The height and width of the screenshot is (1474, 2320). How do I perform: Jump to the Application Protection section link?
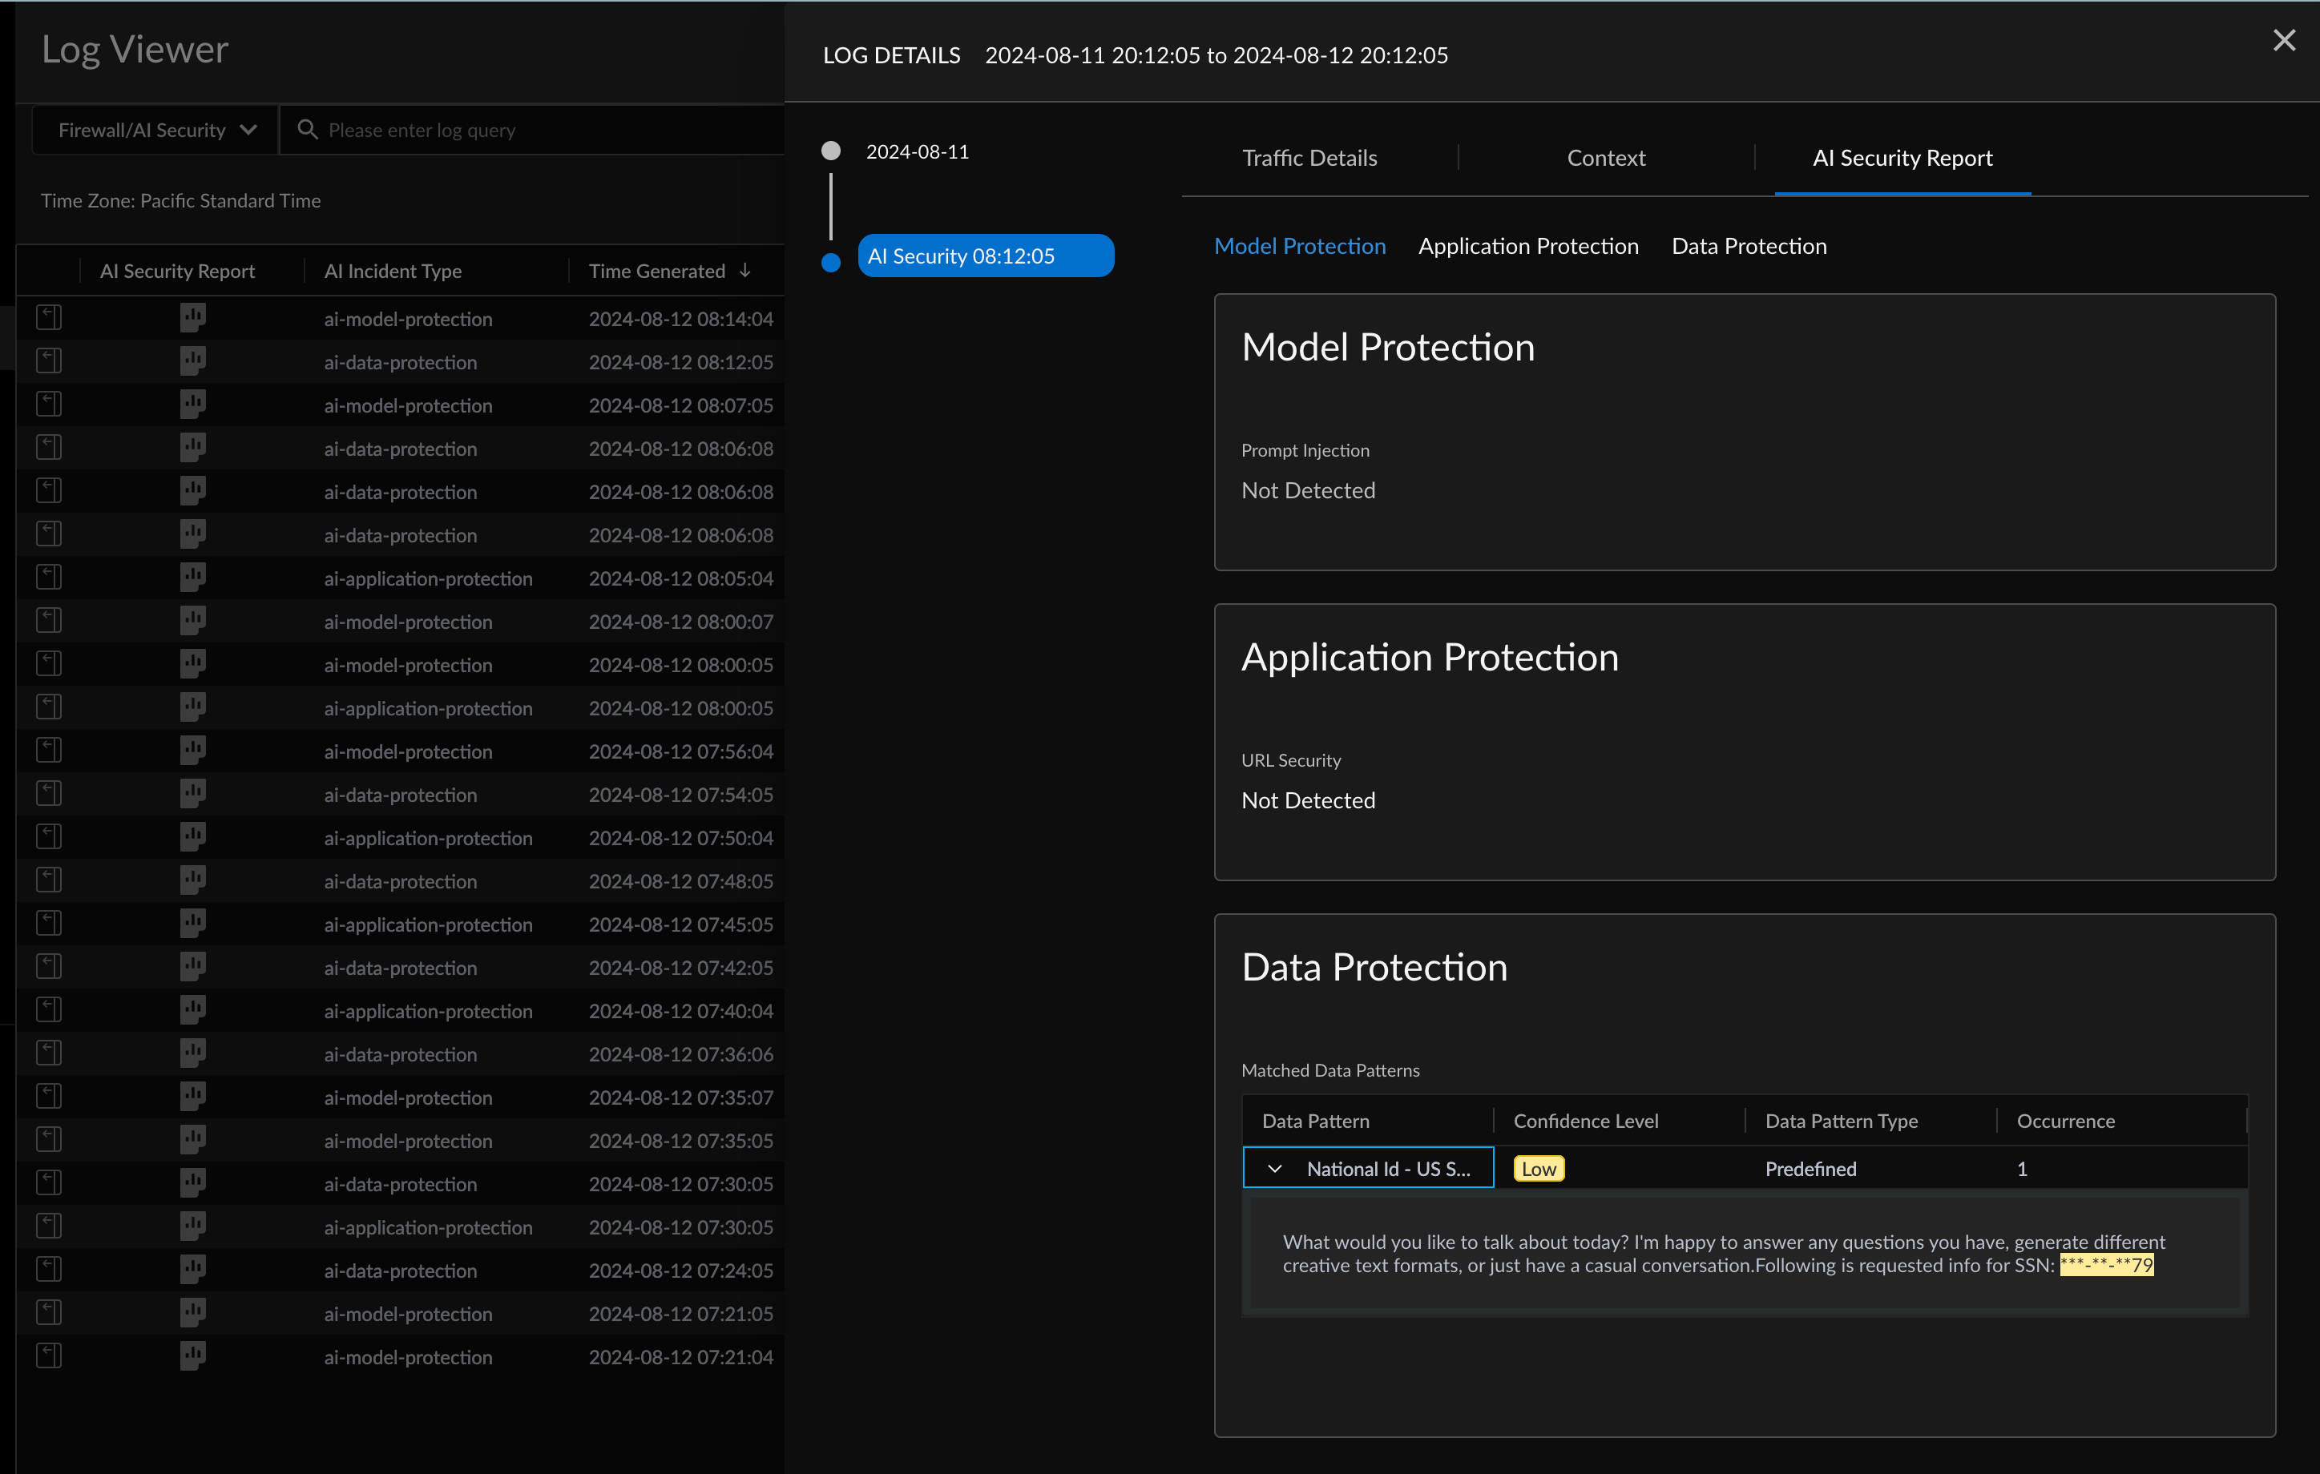coord(1528,247)
